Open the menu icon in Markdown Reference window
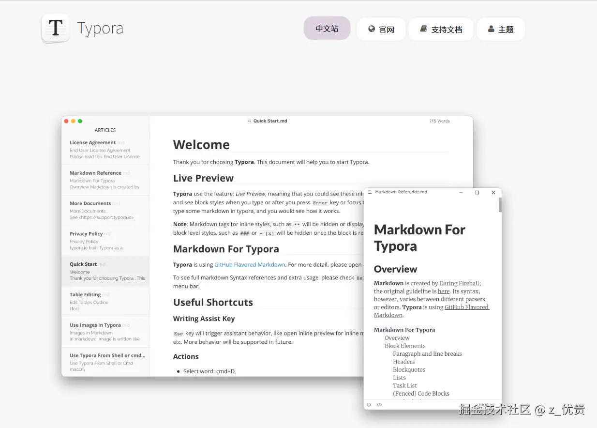The height and width of the screenshot is (428, 597). click(370, 192)
